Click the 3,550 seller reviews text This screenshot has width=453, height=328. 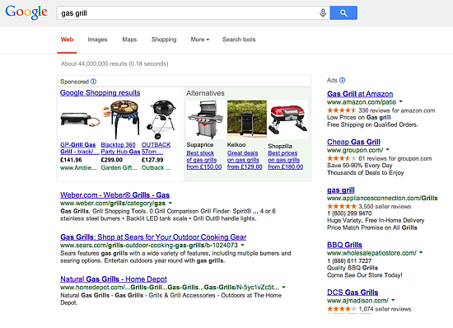385,207
